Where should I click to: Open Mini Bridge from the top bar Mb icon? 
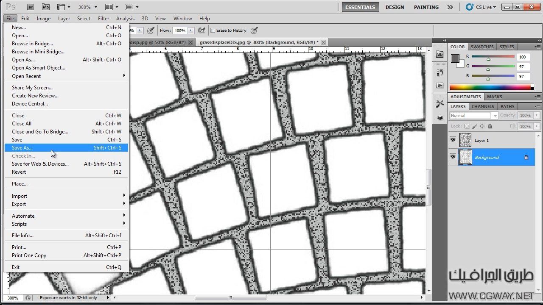46,7
